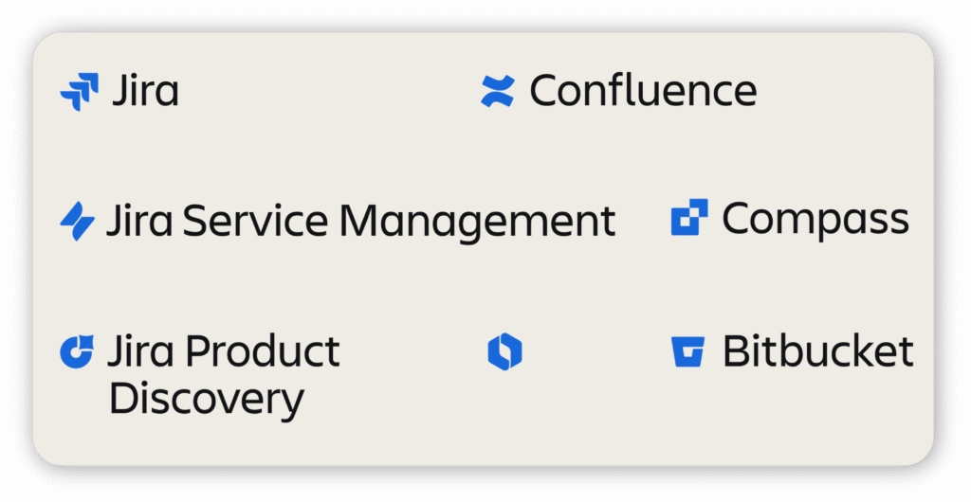The height and width of the screenshot is (502, 971).
Task: Open the Compass squares icon
Action: point(689,217)
